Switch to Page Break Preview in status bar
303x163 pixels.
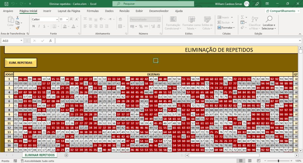click(x=259, y=161)
